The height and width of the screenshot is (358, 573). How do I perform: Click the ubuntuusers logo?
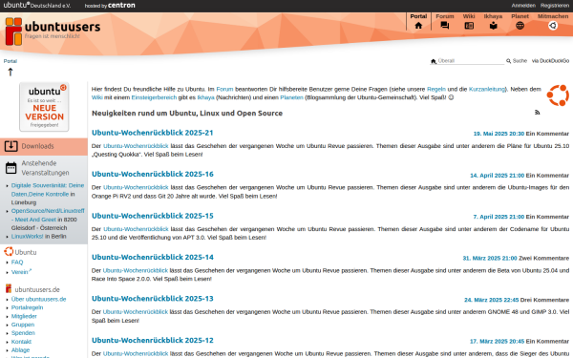(53, 31)
